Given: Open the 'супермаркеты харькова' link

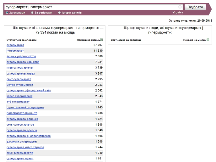Looking at the screenshot, I should [23, 62].
